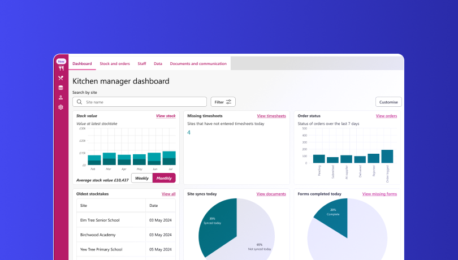Select the stacked database sidebar icon
Viewport: 458px width, 260px height.
(x=61, y=88)
